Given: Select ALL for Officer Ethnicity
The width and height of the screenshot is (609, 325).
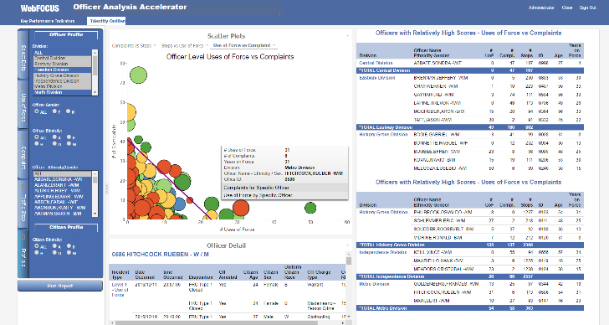Looking at the screenshot, I should [37, 137].
